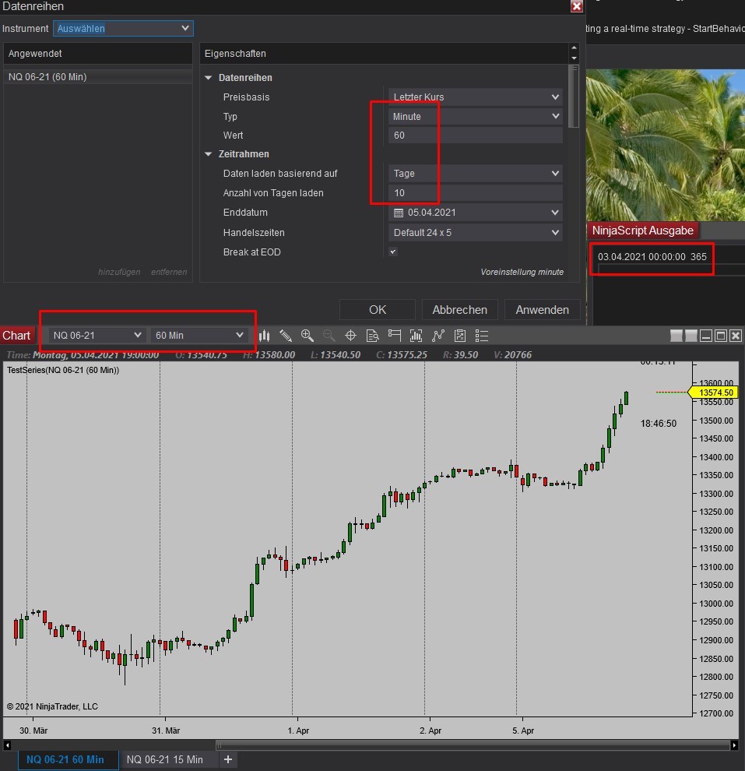
Task: Open the NQ 06-21 instrument selector in chart
Action: (97, 336)
